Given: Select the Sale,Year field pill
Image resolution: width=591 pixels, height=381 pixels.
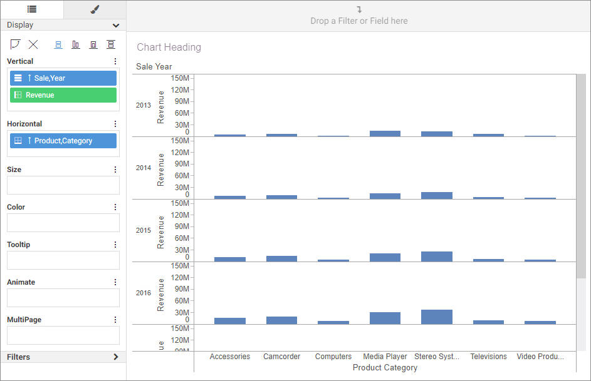Looking at the screenshot, I should click(63, 78).
